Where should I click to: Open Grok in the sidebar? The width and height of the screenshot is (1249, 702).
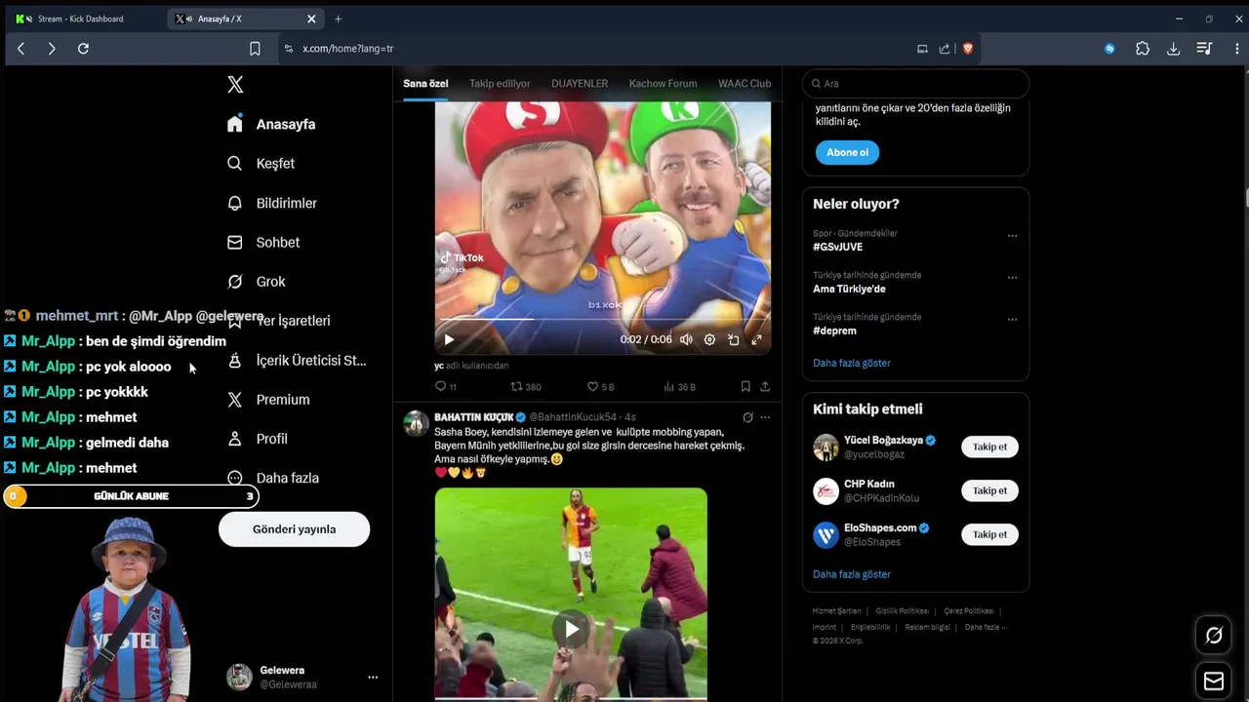tap(257, 282)
